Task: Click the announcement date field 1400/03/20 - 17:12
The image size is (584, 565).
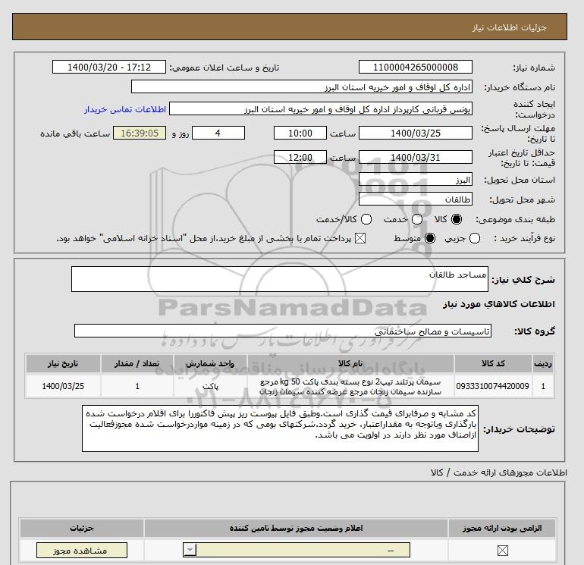Action: [x=108, y=67]
